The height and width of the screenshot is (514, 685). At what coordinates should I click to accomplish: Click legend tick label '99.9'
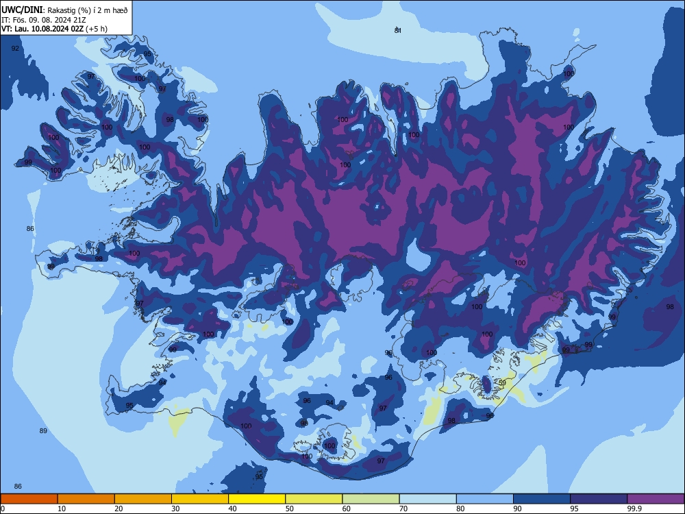click(x=634, y=509)
